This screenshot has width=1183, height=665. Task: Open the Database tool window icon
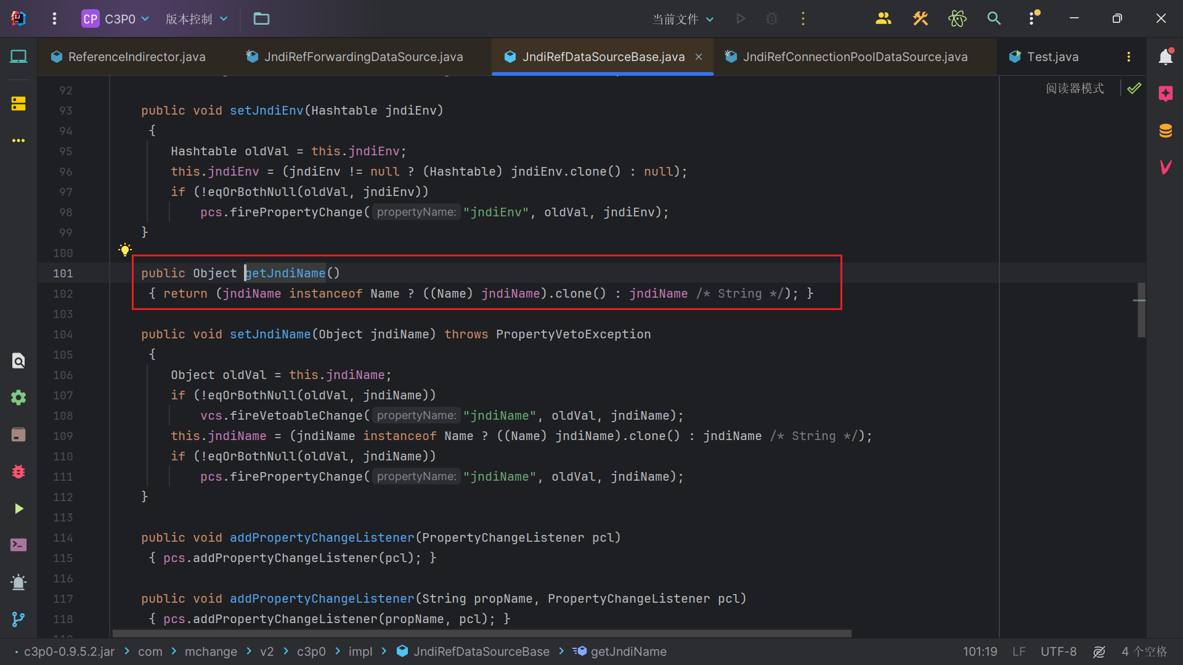click(x=1165, y=131)
